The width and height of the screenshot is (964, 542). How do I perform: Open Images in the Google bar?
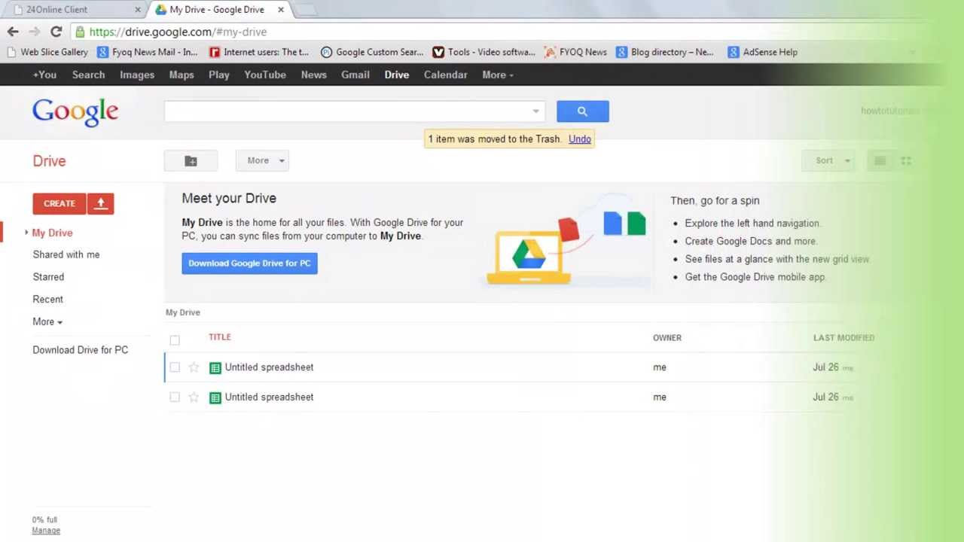[x=137, y=75]
